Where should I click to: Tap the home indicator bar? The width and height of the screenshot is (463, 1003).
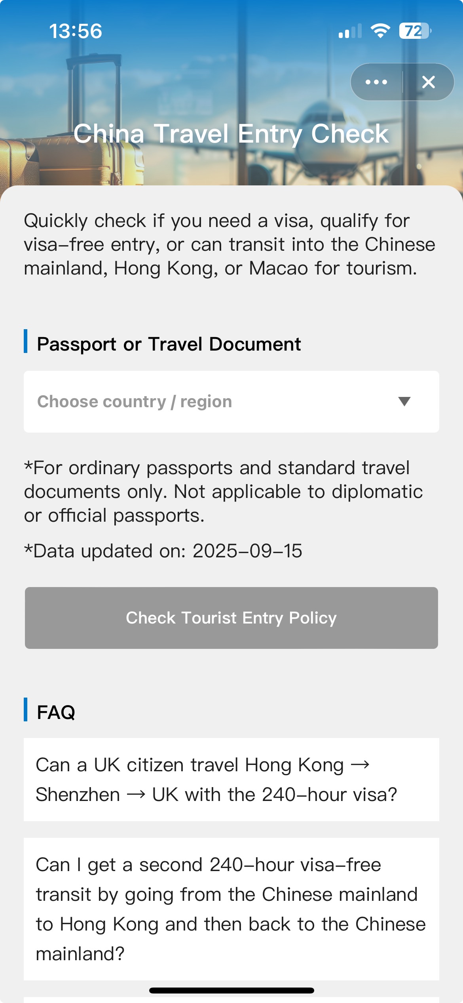tap(231, 990)
